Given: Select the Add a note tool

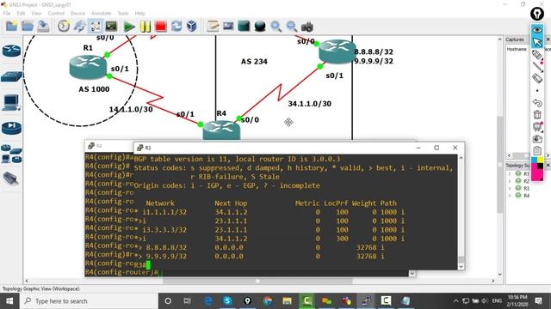Looking at the screenshot, I should click(213, 27).
